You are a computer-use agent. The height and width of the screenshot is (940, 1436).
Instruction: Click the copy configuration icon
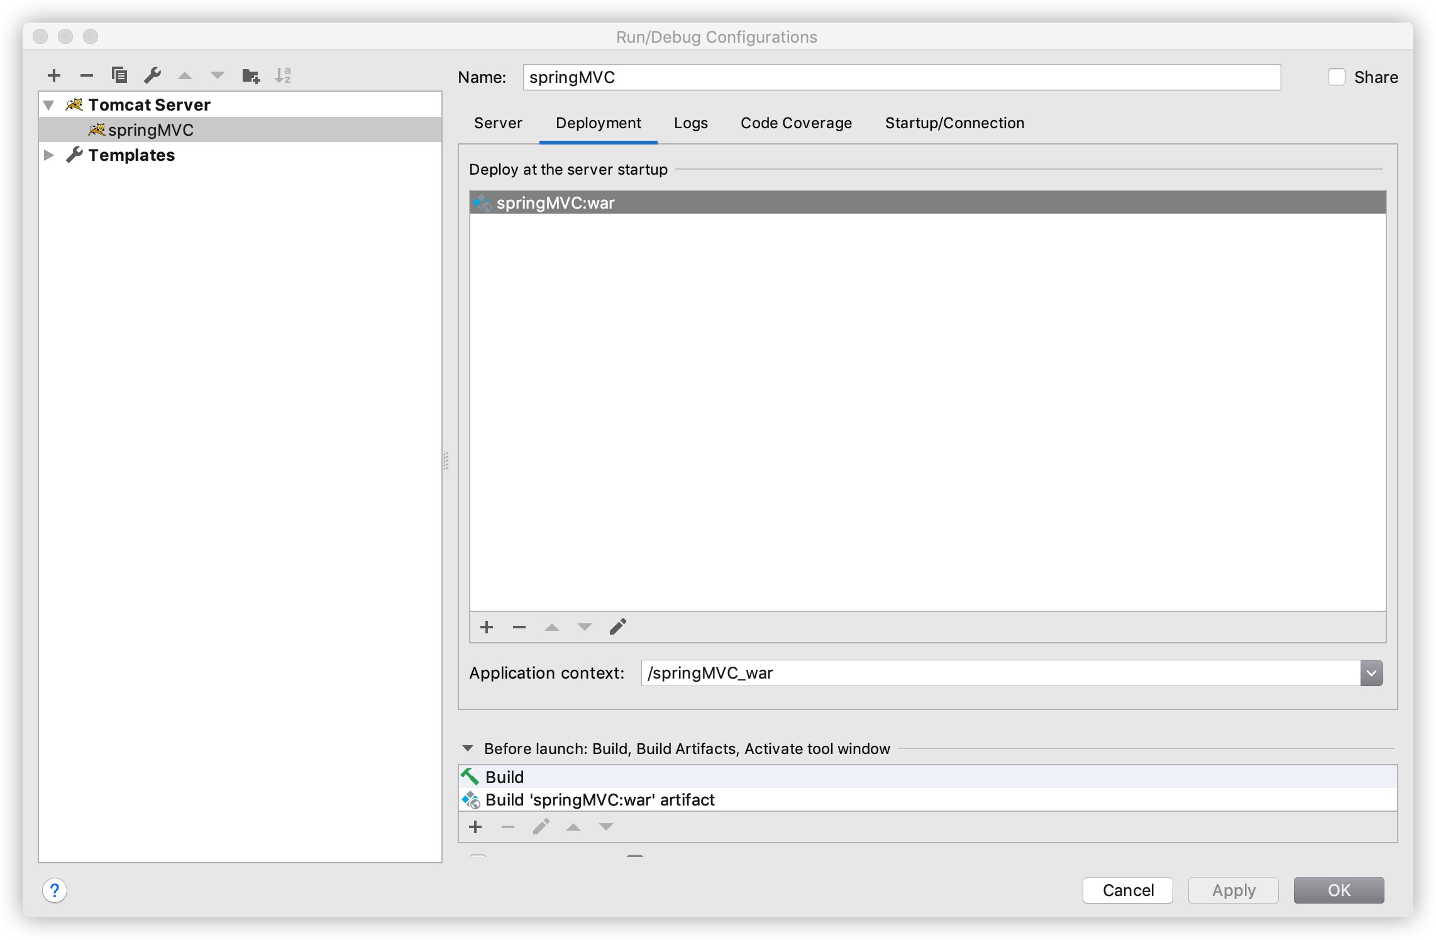click(x=119, y=76)
